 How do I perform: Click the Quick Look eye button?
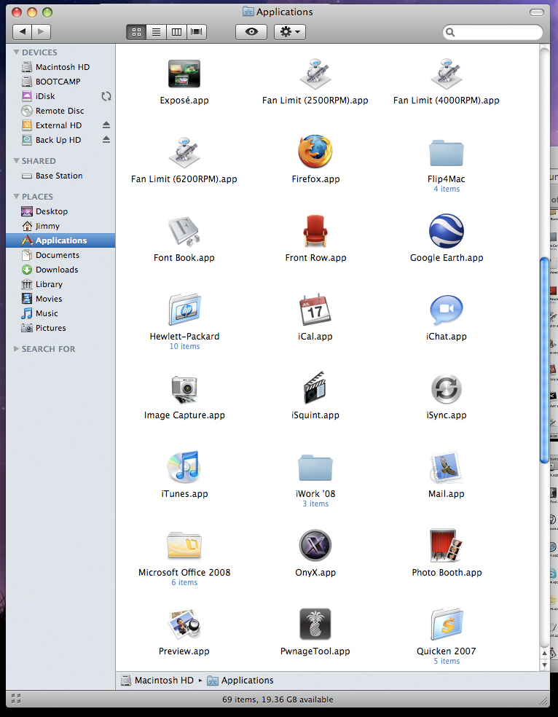(x=251, y=32)
